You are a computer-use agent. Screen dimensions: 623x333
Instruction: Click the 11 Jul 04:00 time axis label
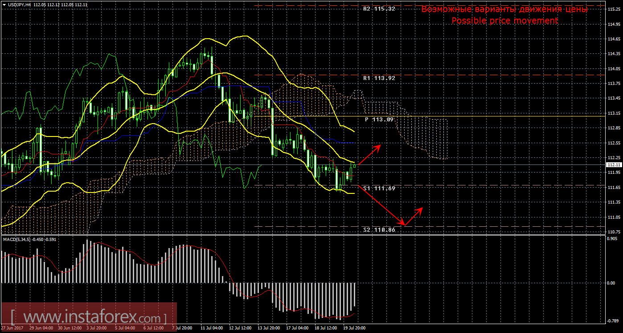click(212, 328)
